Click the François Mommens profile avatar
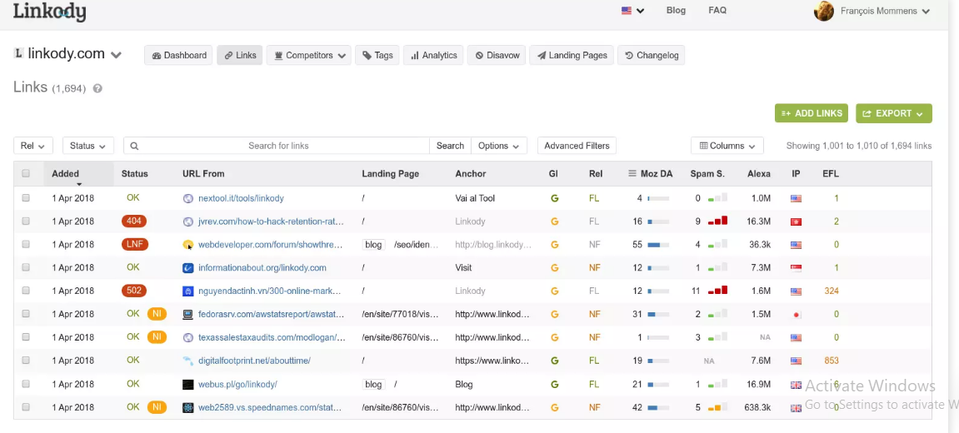 click(x=823, y=12)
